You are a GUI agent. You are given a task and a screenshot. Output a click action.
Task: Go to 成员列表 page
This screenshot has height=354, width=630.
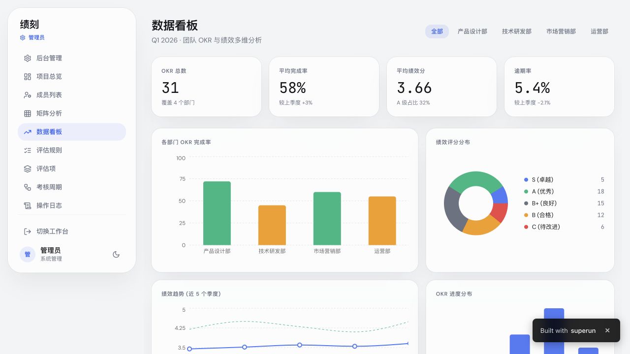point(72,95)
